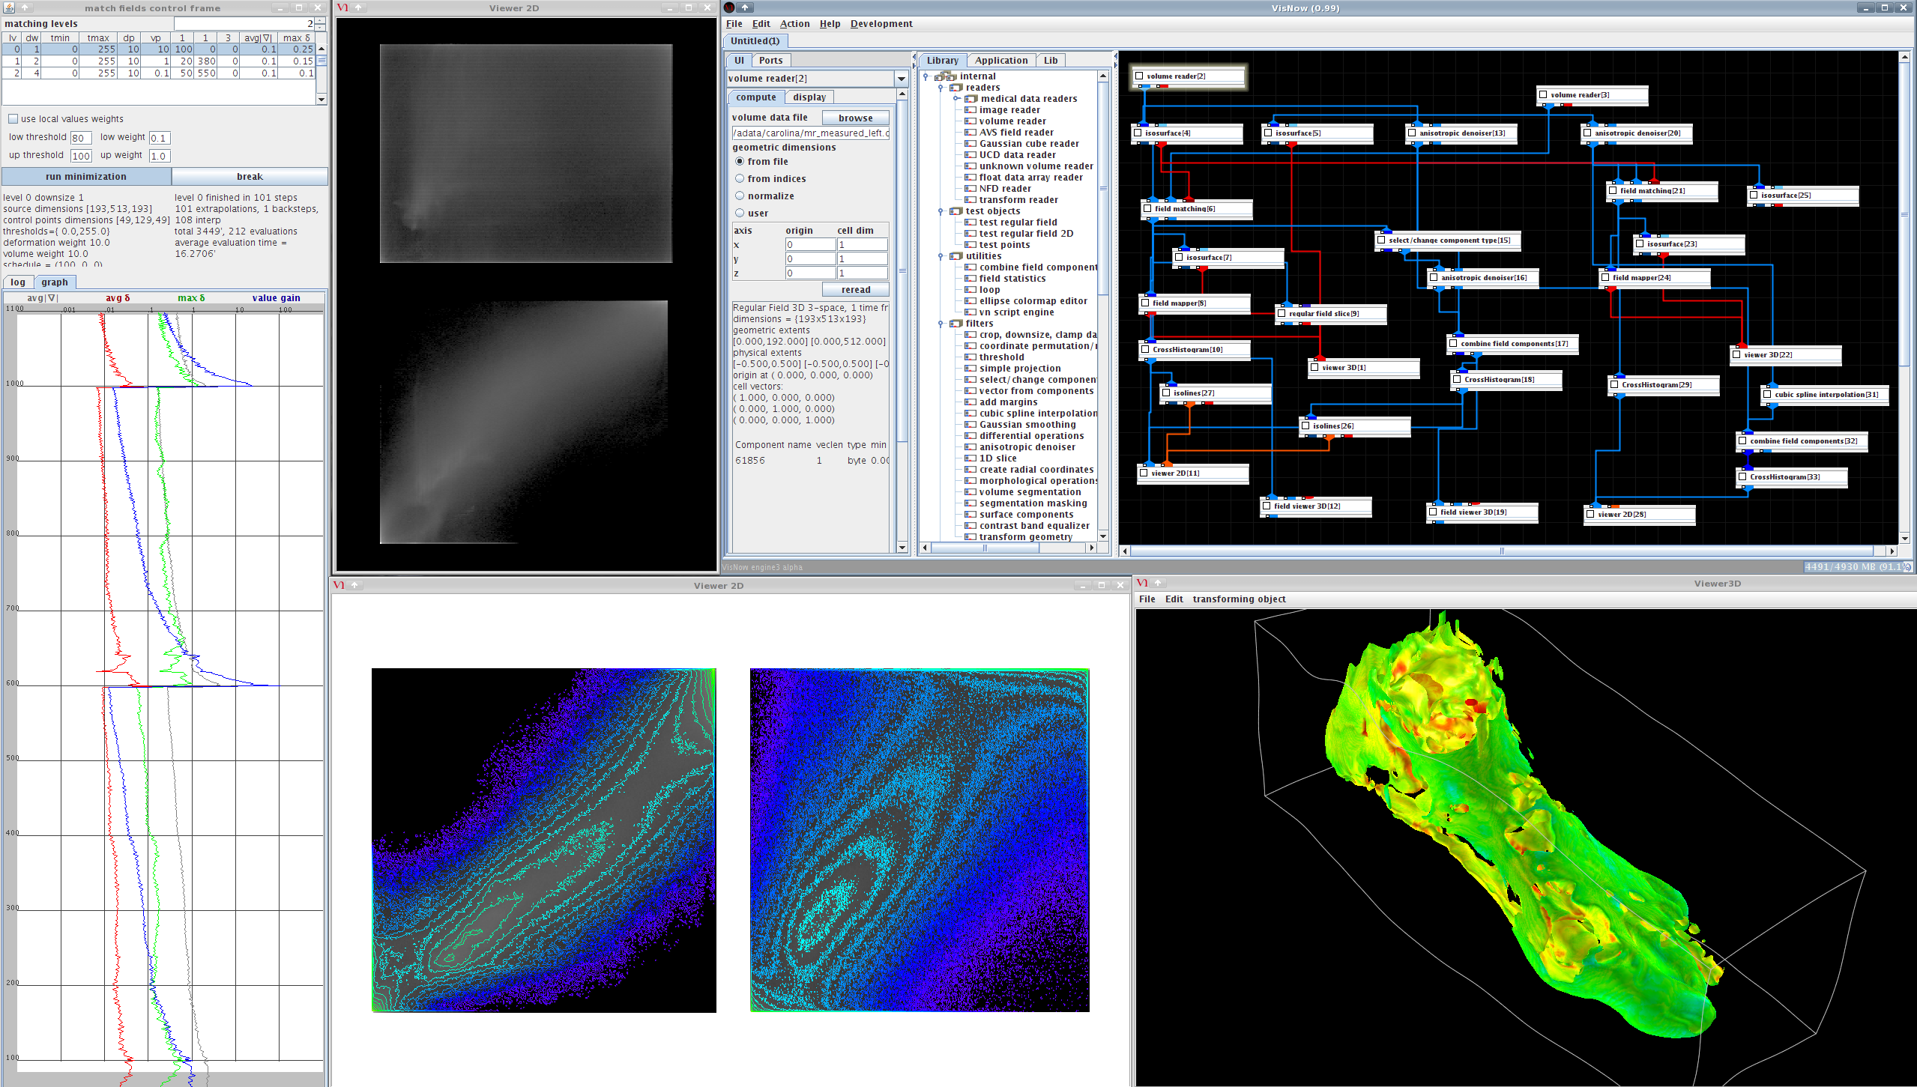Tick the field matching[6] module checkbox
The height and width of the screenshot is (1087, 1917).
click(1147, 209)
